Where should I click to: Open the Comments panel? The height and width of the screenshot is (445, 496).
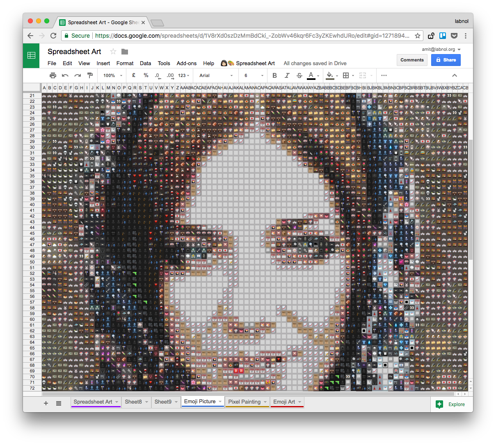coord(412,60)
